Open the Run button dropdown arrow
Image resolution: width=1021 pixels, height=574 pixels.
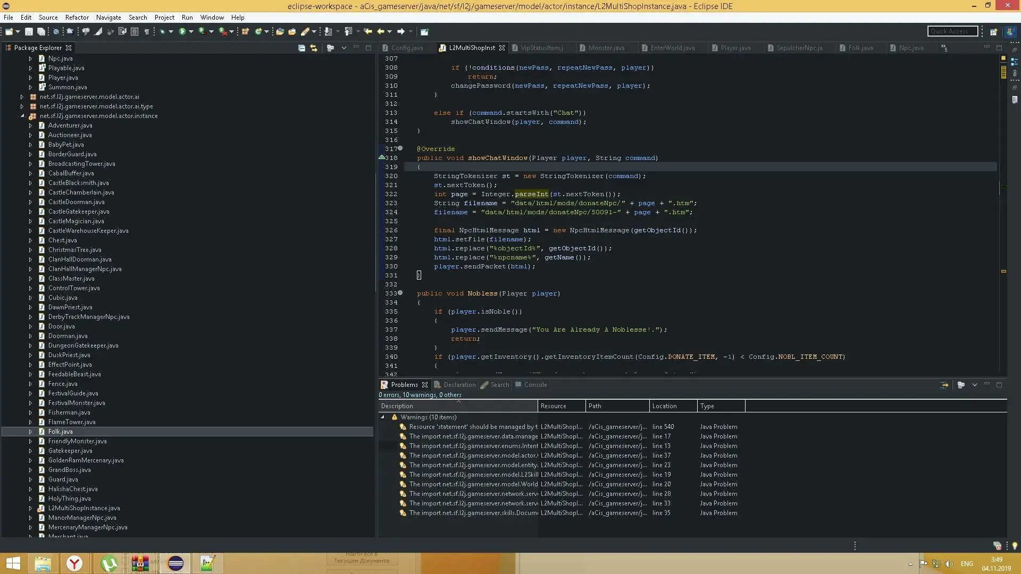pyautogui.click(x=191, y=31)
